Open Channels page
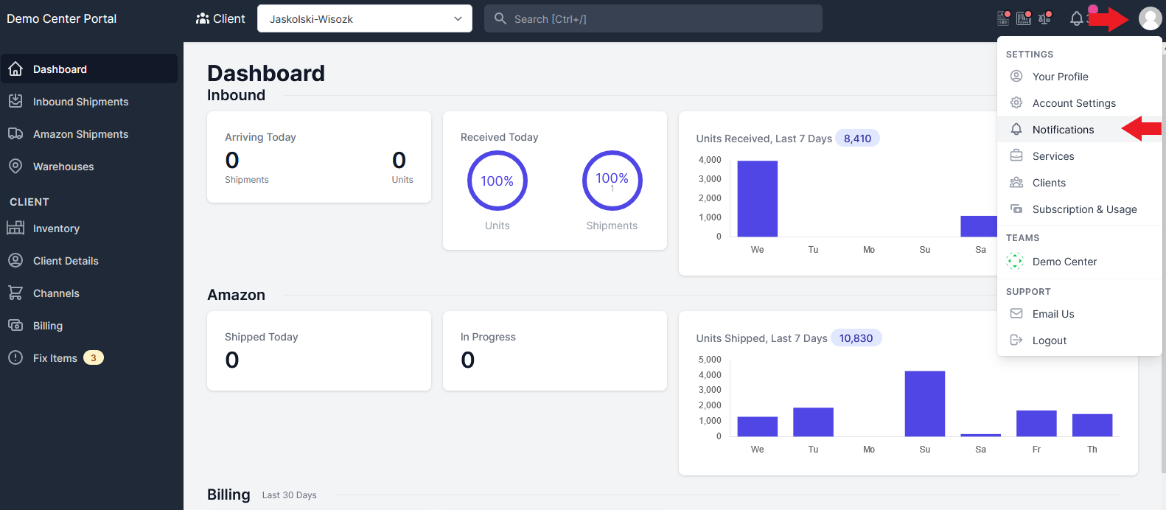 [x=89, y=293]
